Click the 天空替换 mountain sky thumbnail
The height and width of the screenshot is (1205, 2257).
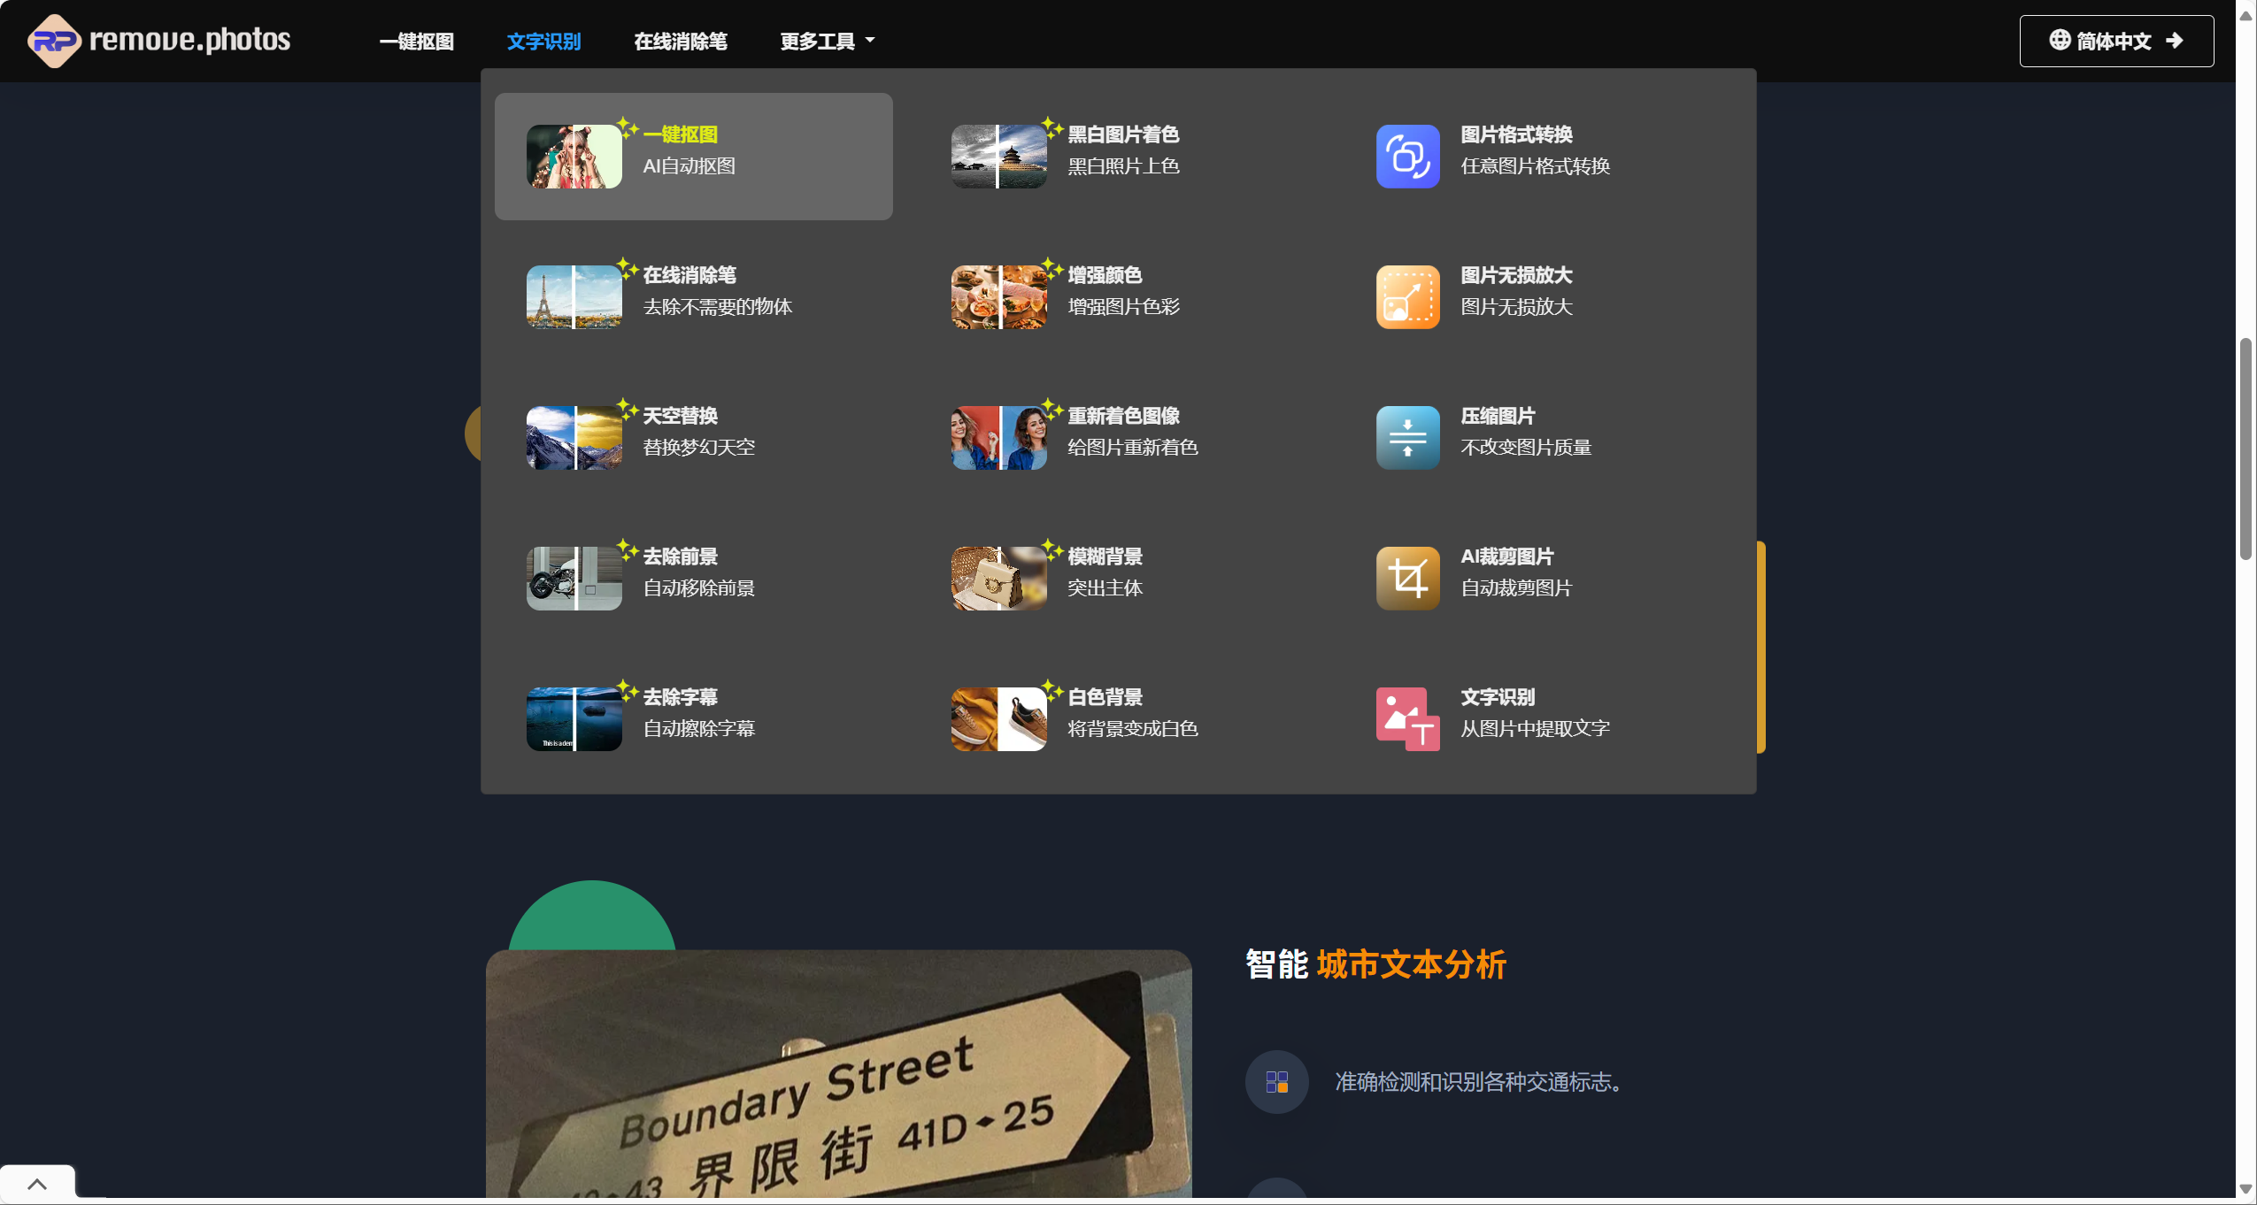pyautogui.click(x=574, y=437)
